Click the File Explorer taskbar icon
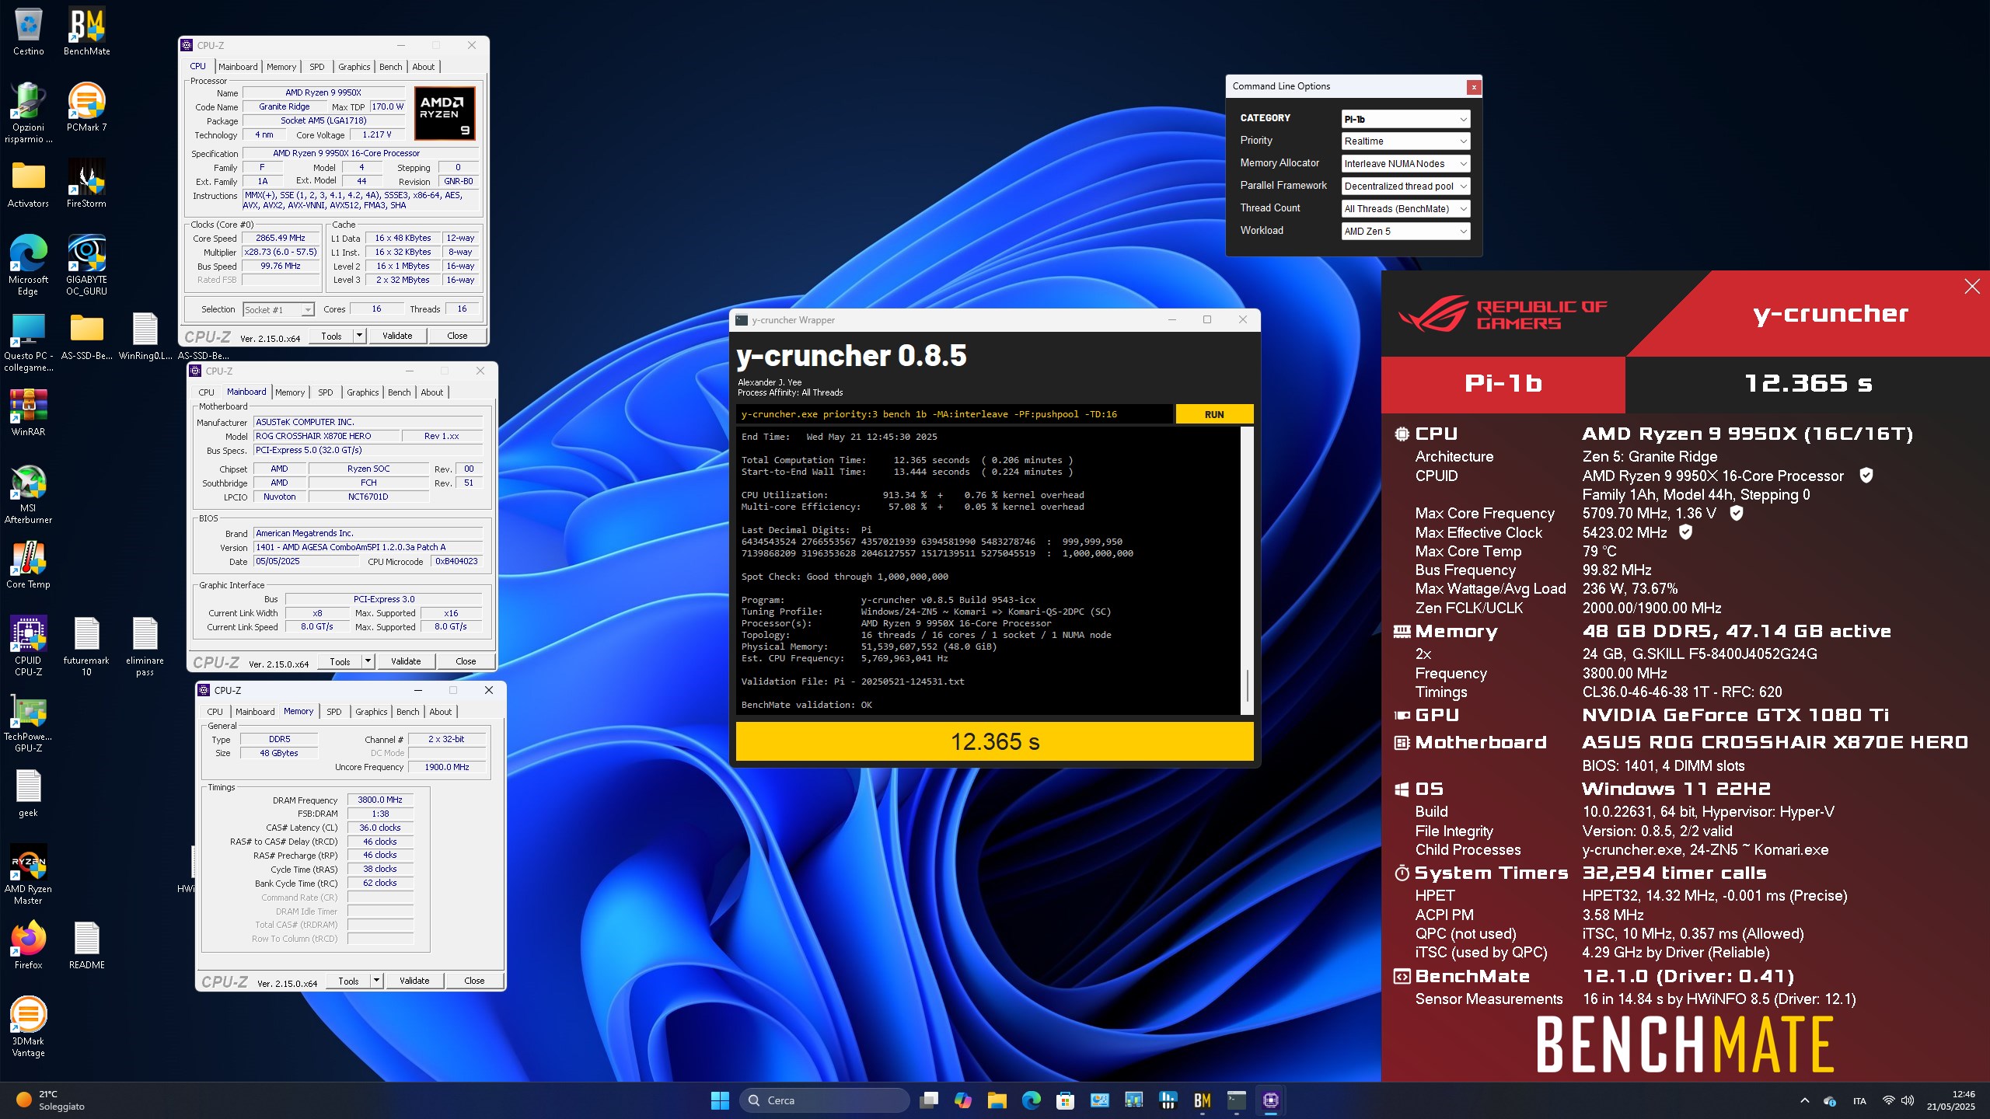 tap(997, 1100)
